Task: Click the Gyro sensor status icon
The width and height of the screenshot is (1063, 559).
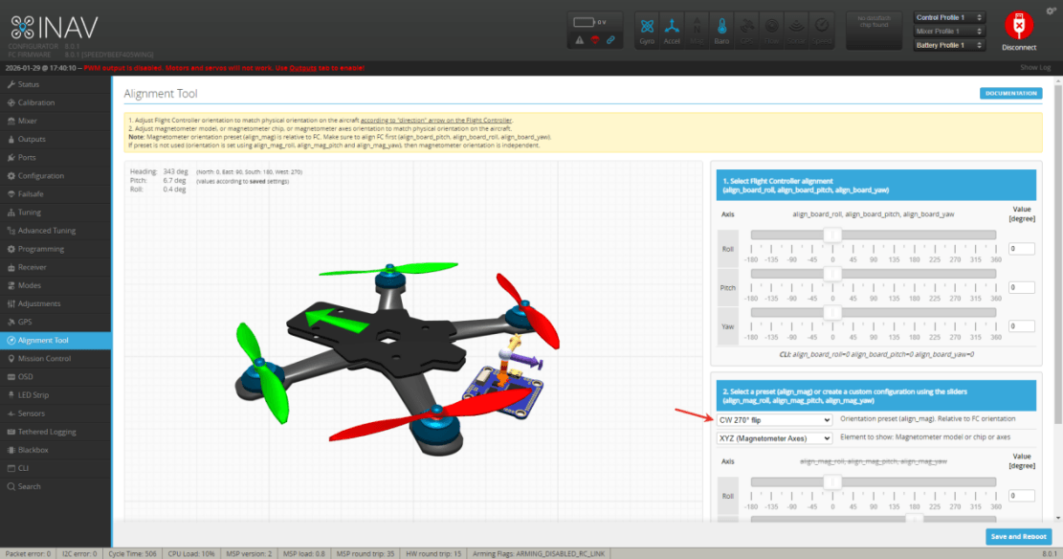Action: pyautogui.click(x=648, y=29)
